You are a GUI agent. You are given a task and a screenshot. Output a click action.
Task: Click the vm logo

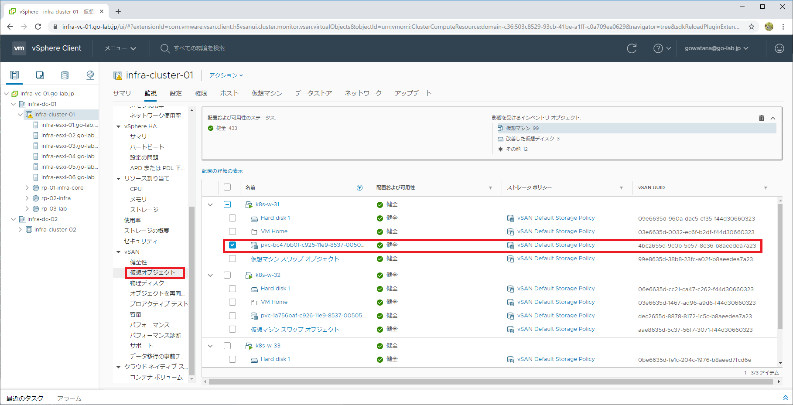(x=19, y=48)
